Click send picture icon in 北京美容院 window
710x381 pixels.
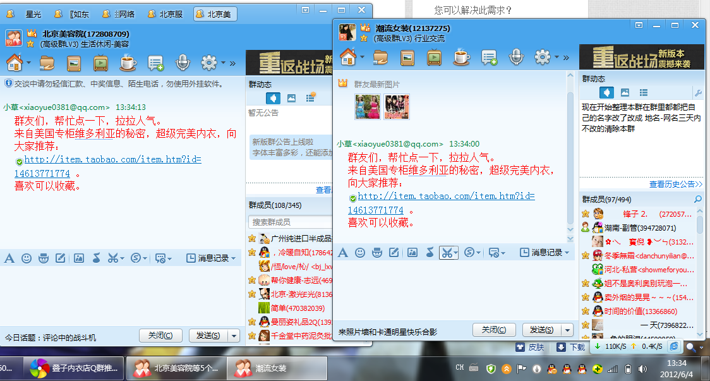point(79,258)
